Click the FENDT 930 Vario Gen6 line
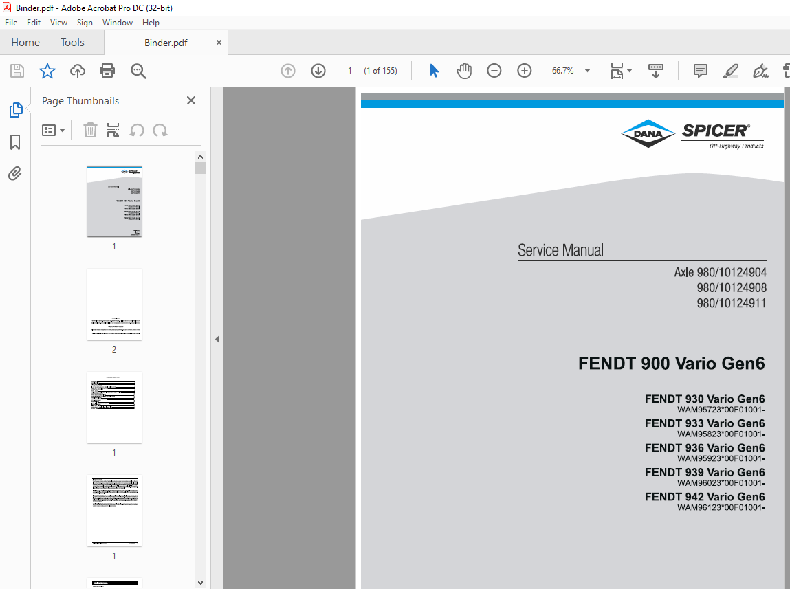This screenshot has width=790, height=589. [x=705, y=399]
